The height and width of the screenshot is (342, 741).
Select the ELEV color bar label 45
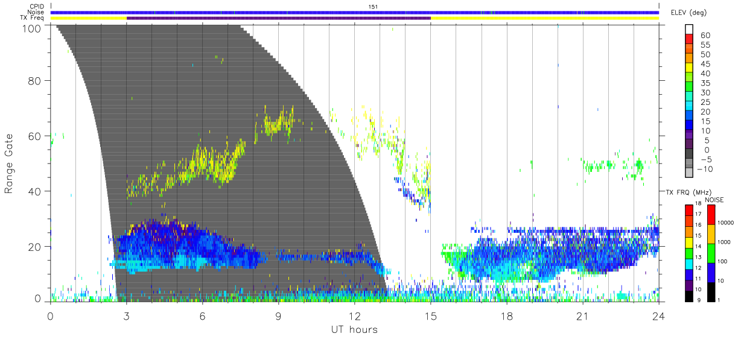pos(705,65)
